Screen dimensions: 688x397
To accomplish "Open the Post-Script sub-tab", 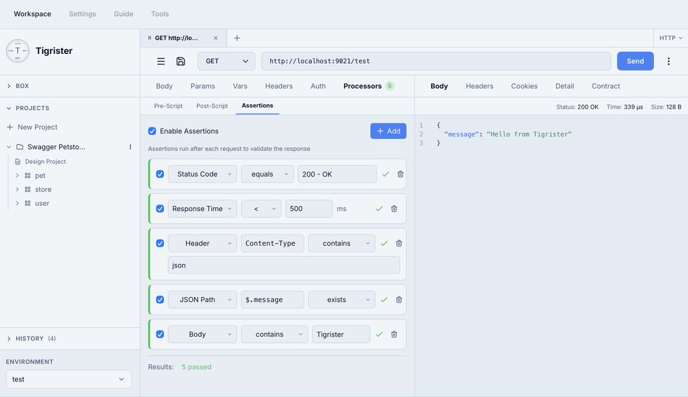I will 212,106.
